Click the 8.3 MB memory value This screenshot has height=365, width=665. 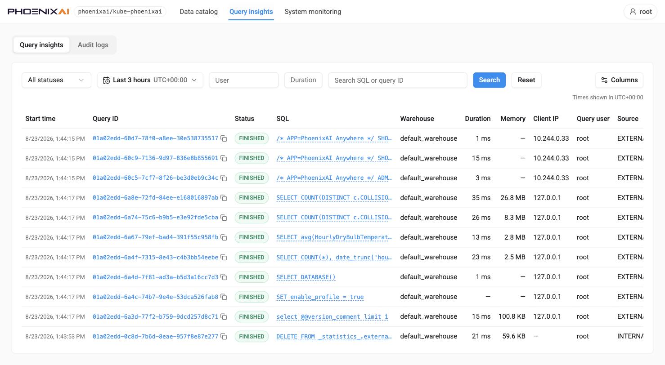tap(515, 218)
